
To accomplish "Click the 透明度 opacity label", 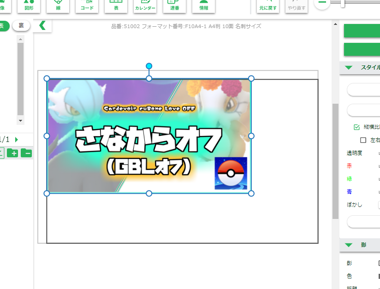I will (354, 153).
